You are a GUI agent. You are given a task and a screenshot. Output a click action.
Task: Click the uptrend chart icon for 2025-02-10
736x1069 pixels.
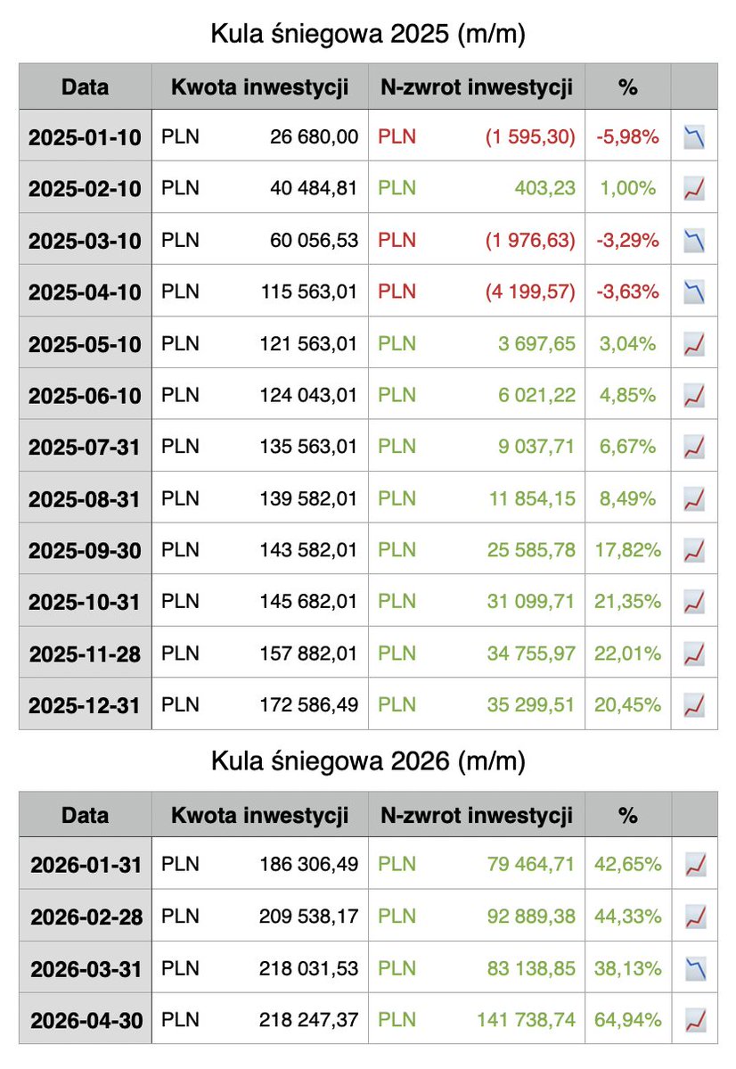693,189
